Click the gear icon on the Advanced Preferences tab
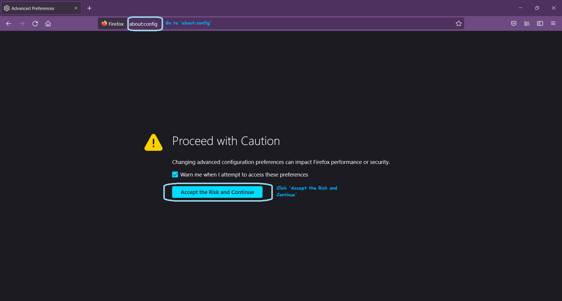Viewport: 562px width, 301px height. tap(6, 8)
